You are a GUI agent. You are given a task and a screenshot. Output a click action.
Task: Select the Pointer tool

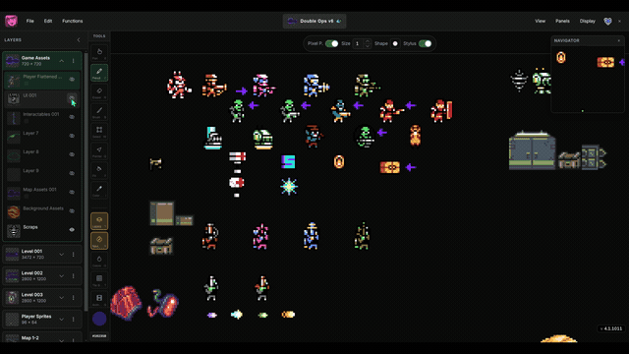pos(99,150)
